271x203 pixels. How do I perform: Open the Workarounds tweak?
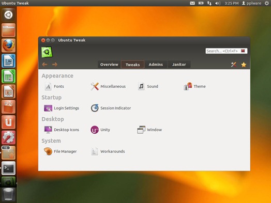point(108,151)
